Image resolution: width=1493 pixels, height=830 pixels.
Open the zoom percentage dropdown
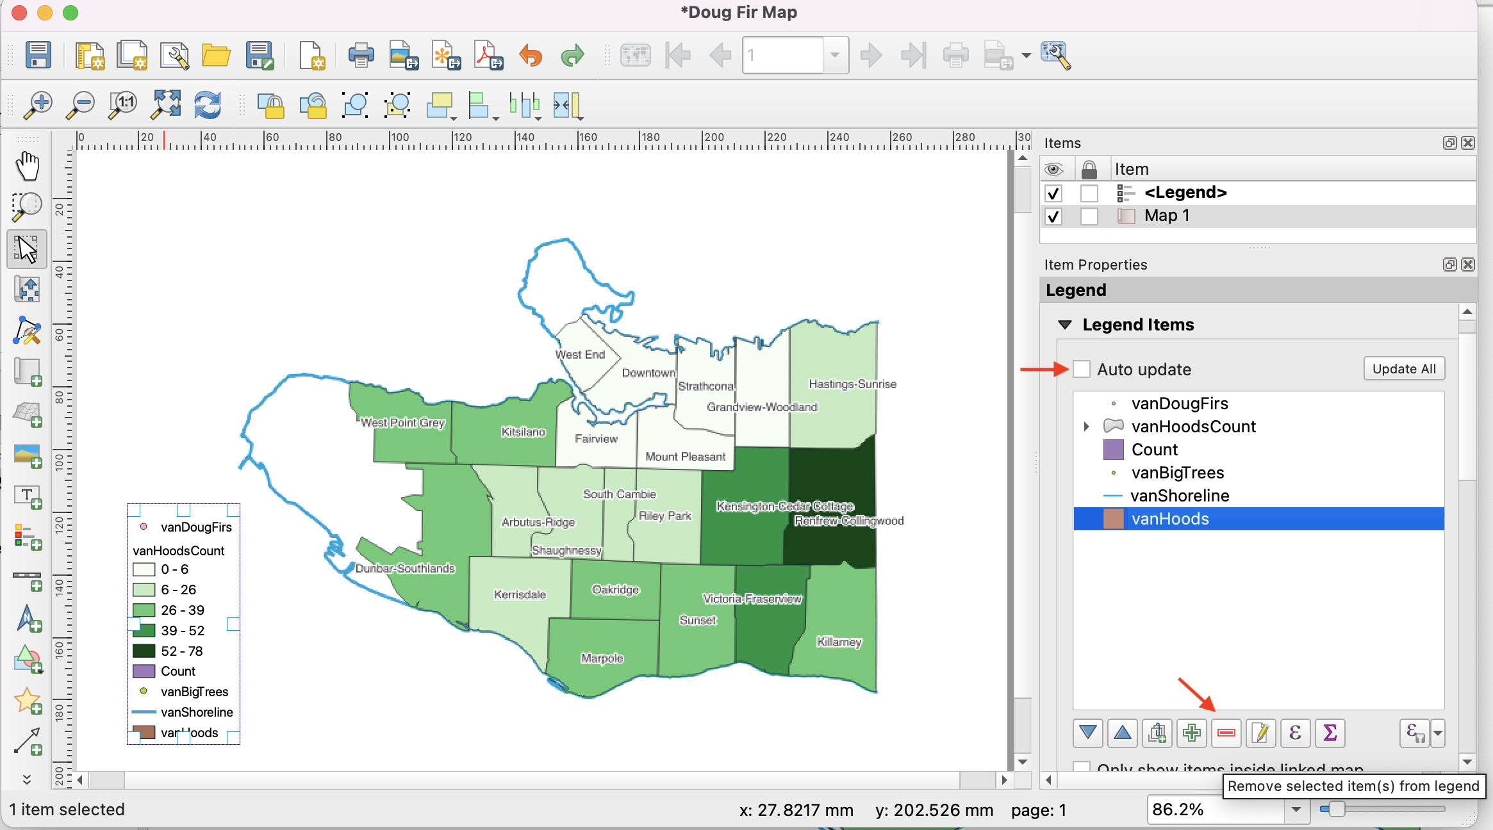[1296, 810]
